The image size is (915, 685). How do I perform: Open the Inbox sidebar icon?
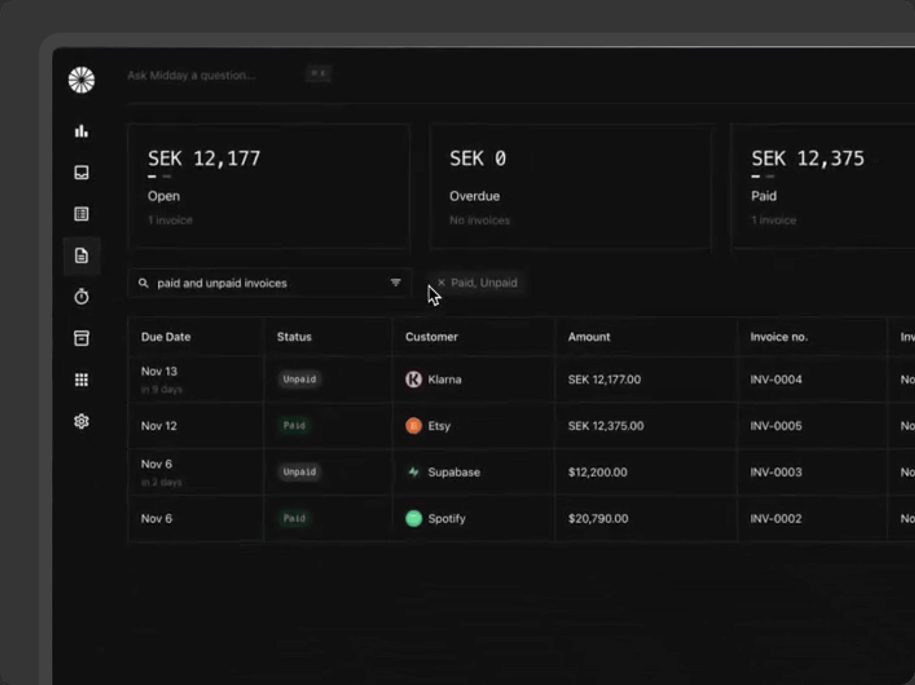coord(81,172)
